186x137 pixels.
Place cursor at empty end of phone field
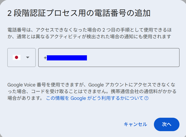133,57
